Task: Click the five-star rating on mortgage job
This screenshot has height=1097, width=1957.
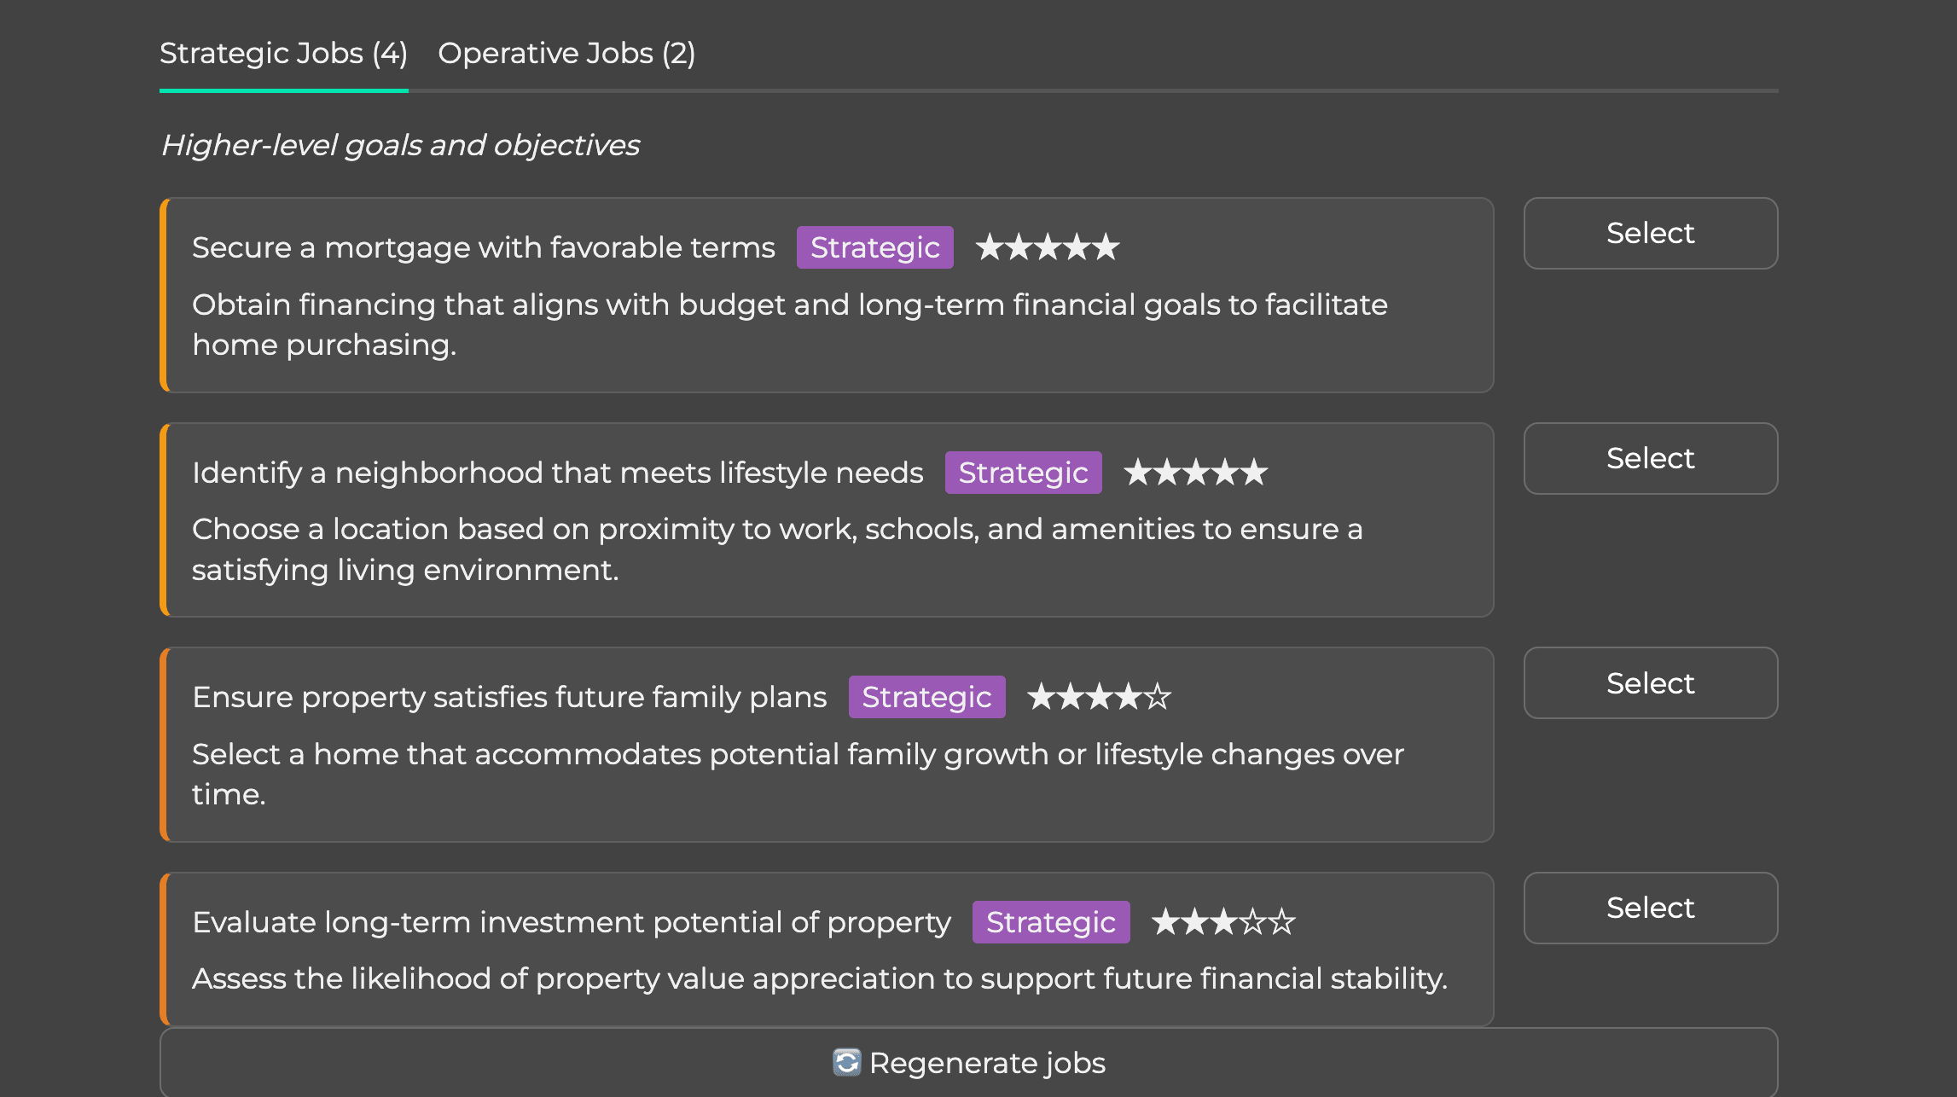Action: (x=1048, y=247)
